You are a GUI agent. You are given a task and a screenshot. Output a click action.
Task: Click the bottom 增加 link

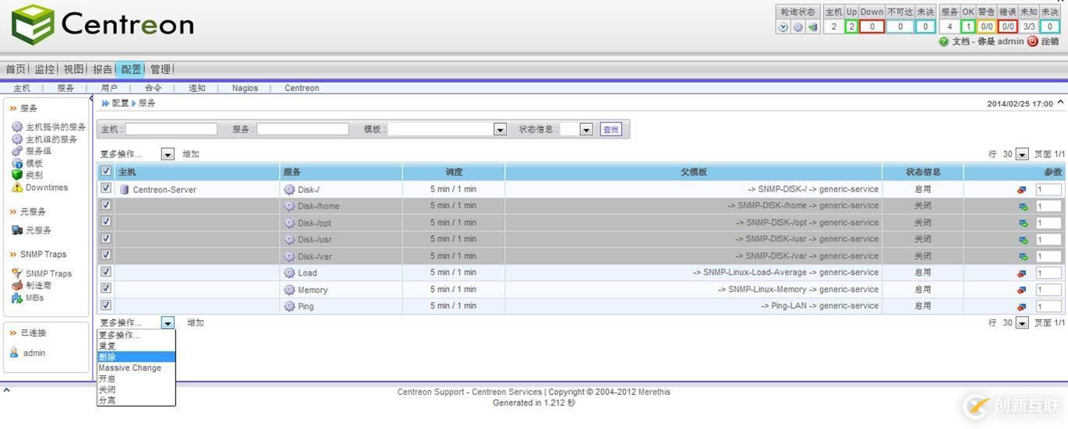click(x=196, y=322)
